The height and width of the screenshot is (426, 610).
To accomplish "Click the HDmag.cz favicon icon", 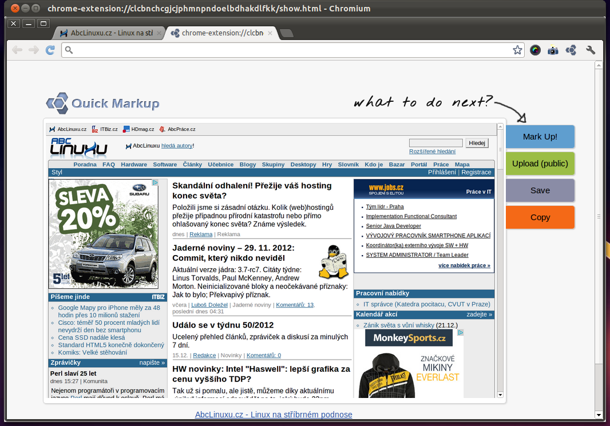I will pyautogui.click(x=126, y=129).
